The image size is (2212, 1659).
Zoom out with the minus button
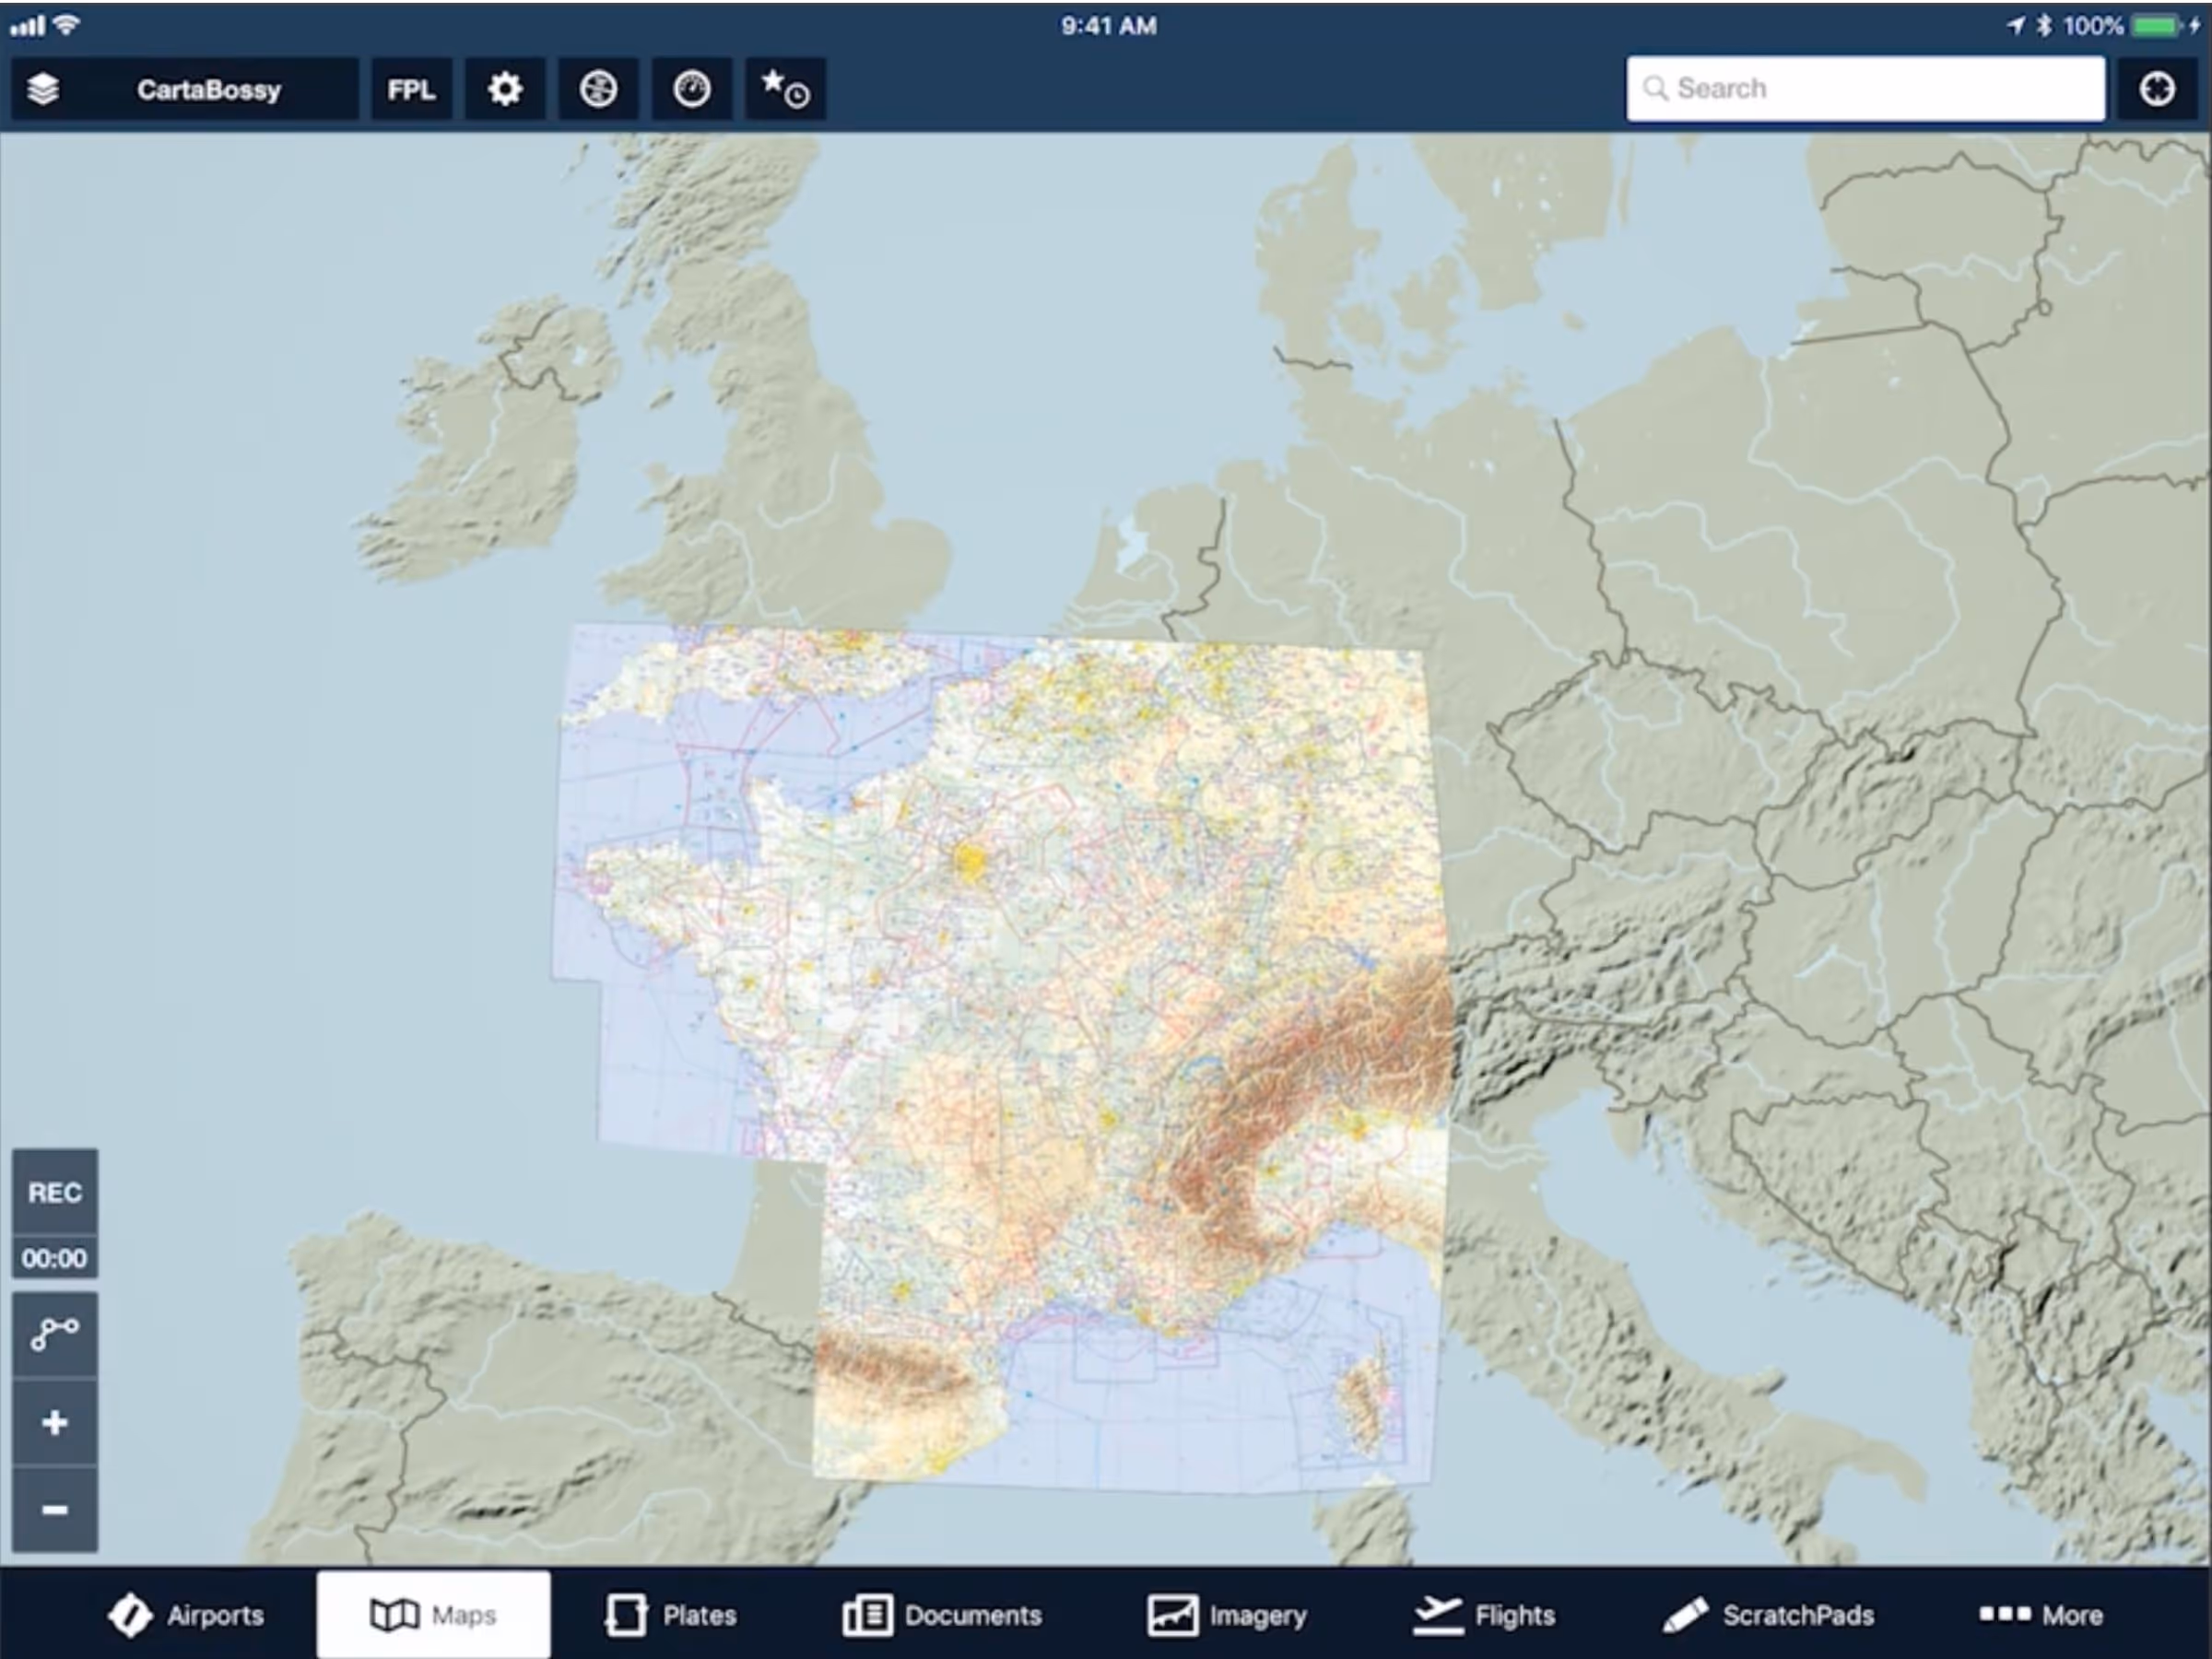tap(55, 1509)
